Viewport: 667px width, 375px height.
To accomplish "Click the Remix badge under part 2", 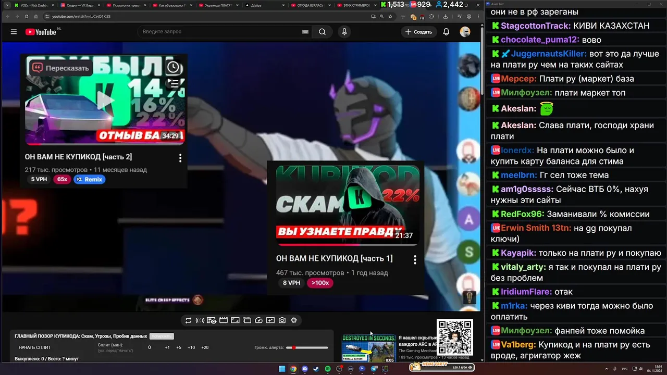I will tap(89, 179).
